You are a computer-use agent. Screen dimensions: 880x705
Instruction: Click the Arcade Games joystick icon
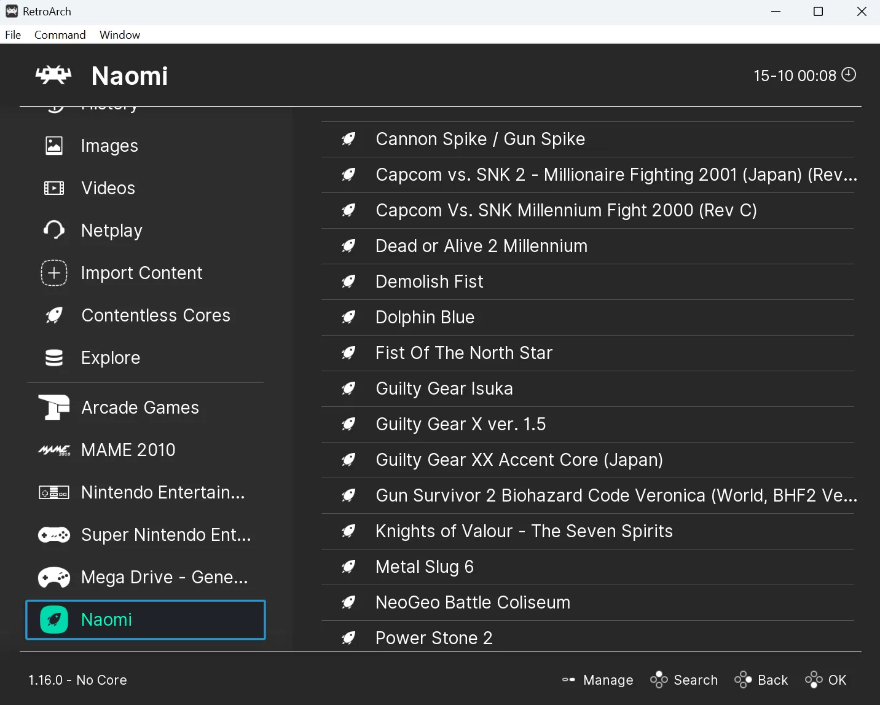pyautogui.click(x=54, y=408)
